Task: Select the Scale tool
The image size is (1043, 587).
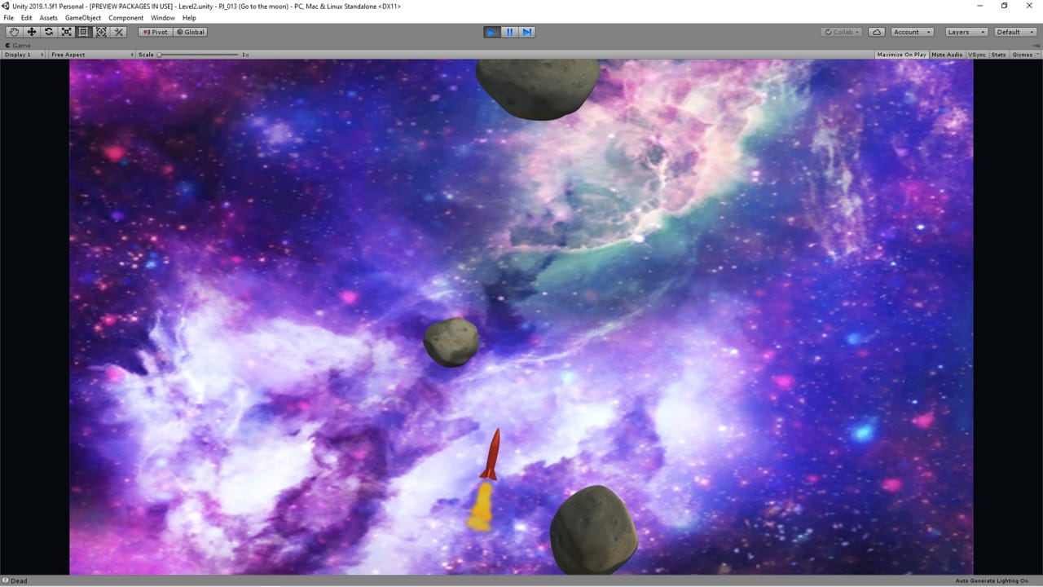Action: coord(66,32)
